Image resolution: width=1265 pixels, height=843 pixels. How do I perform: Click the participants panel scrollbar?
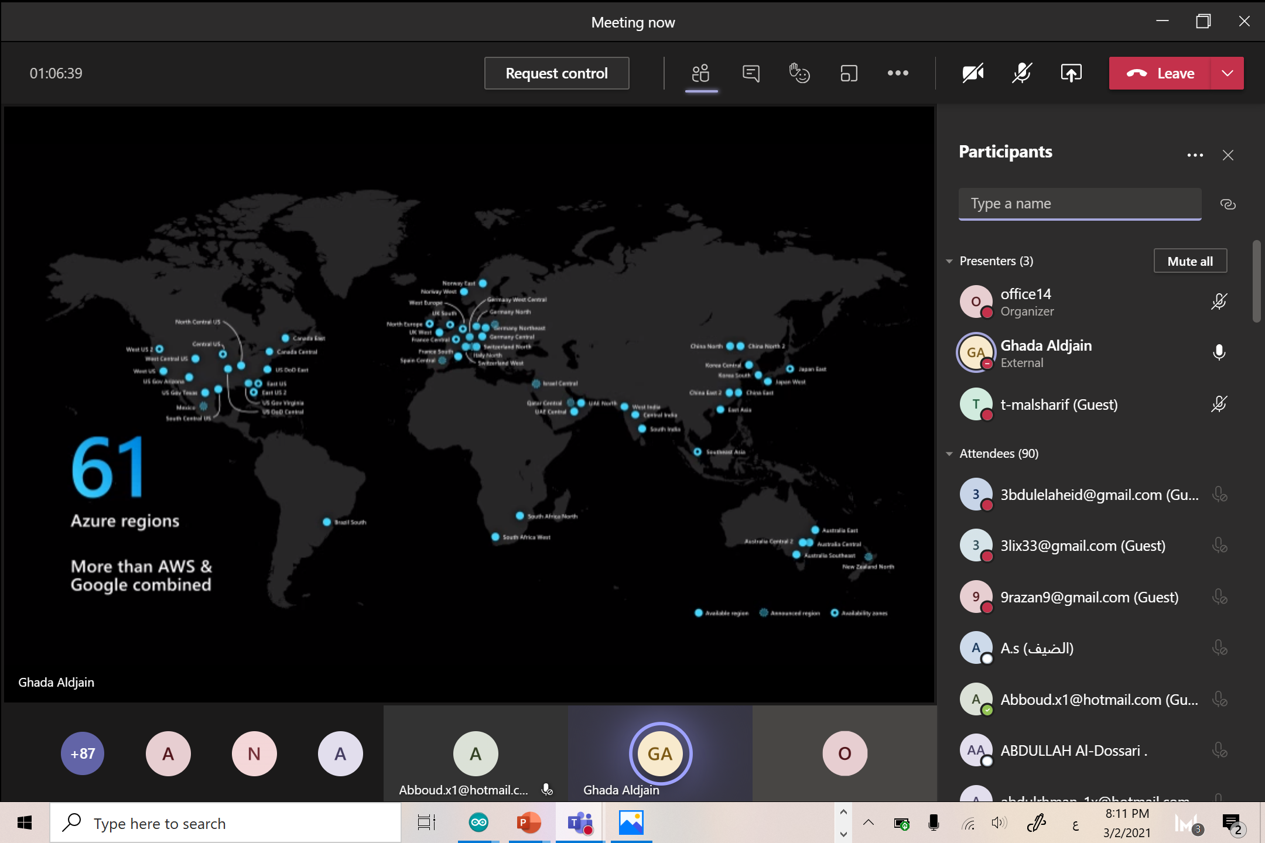[x=1256, y=281]
